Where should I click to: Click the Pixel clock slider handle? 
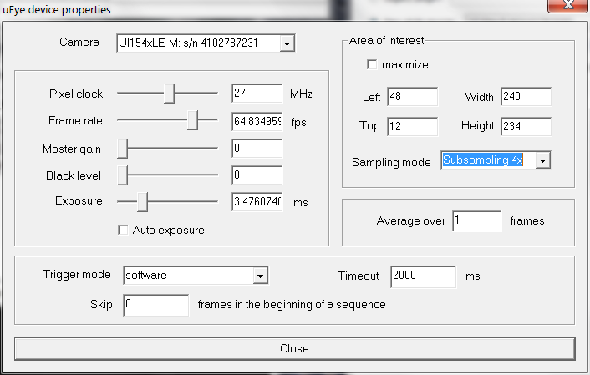coord(170,94)
